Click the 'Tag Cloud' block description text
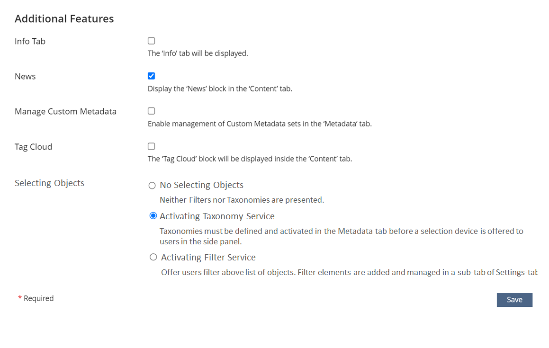The width and height of the screenshot is (549, 348). click(250, 159)
